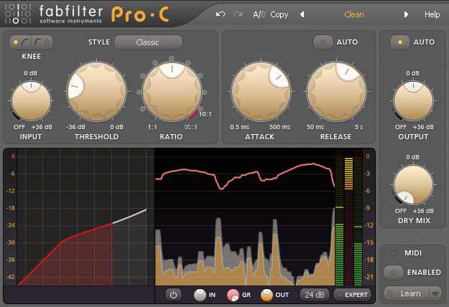
Task: Open the Help menu
Action: 432,14
